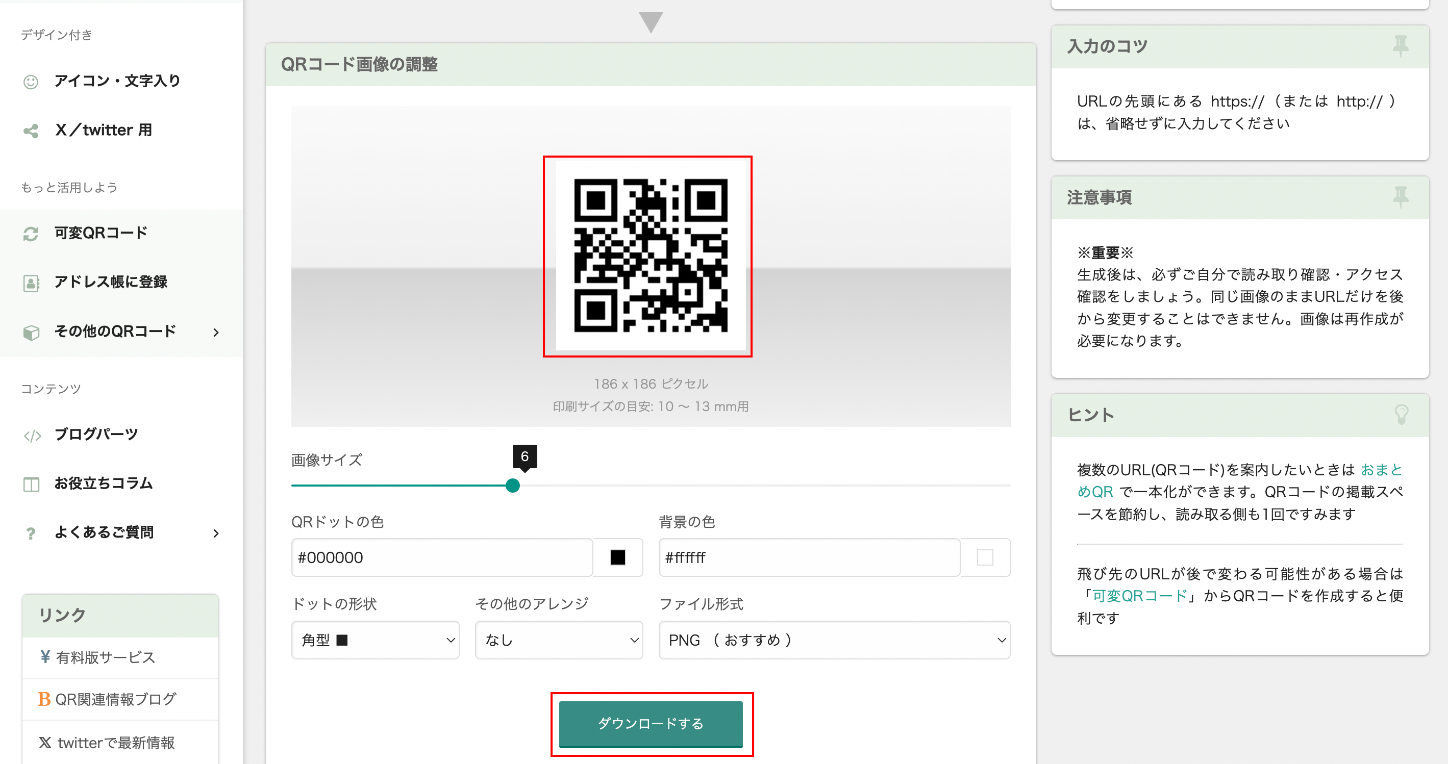
Task: Click the columns icon beside お役立ちコラム
Action: [x=31, y=484]
